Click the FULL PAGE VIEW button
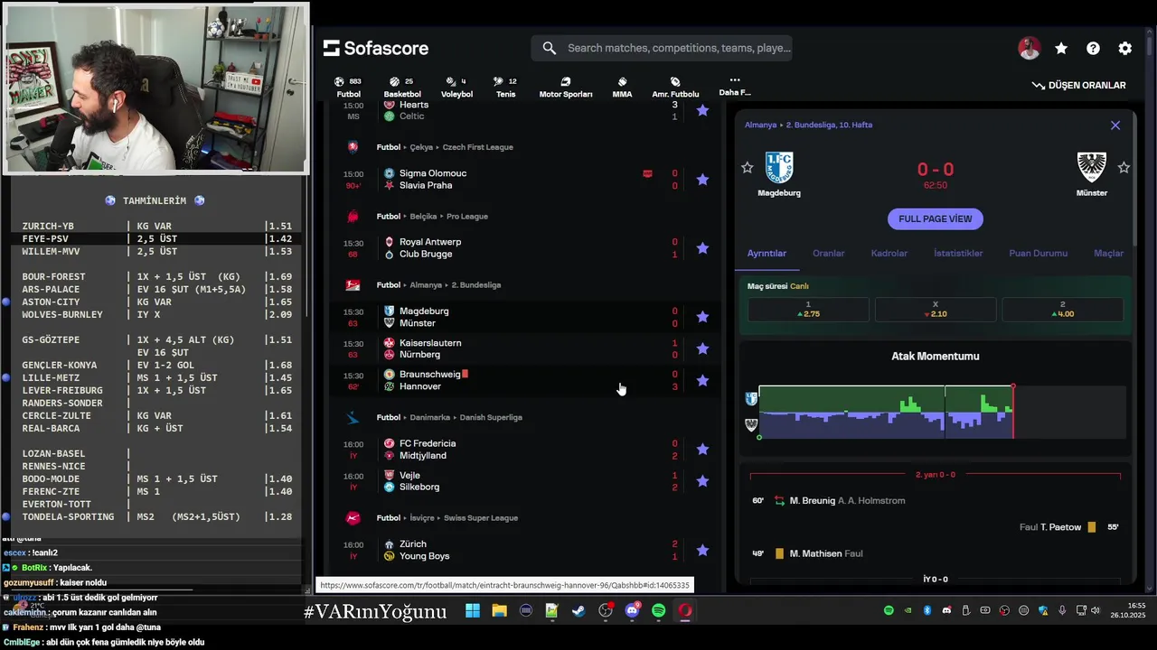Viewport: 1157px width, 650px height. (x=936, y=218)
